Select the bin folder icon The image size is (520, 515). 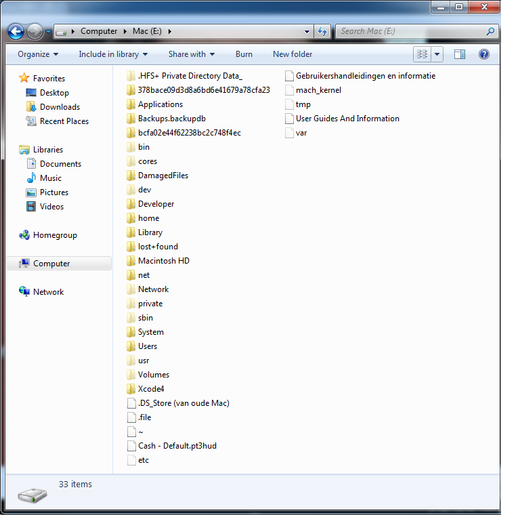131,147
